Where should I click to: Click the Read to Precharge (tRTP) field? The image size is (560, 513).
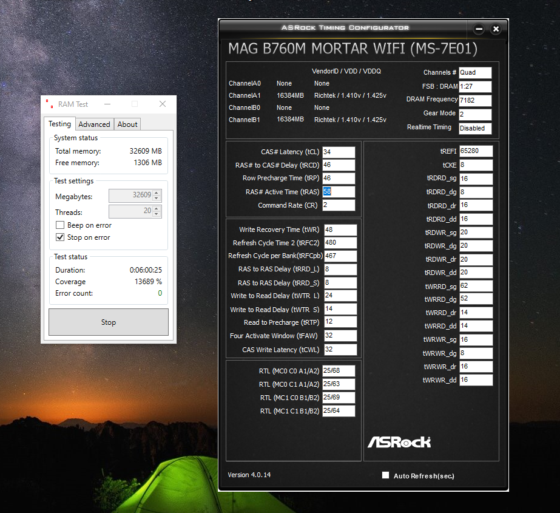[340, 322]
